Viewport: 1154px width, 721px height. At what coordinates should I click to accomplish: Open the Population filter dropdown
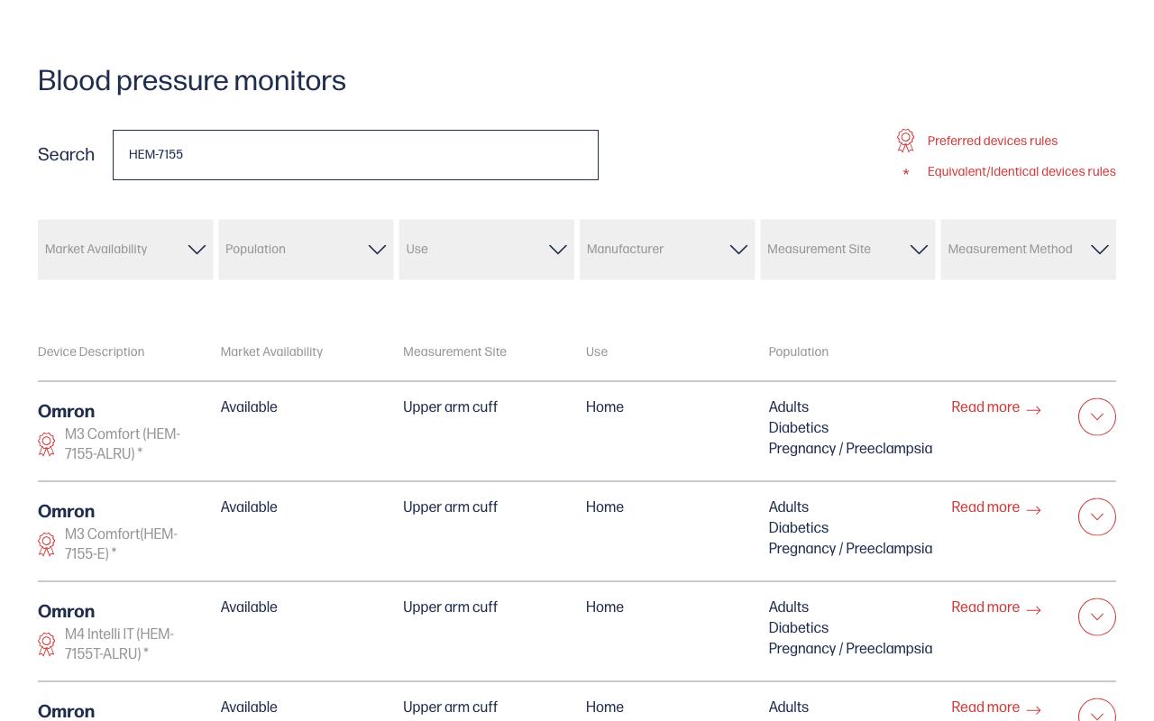click(x=306, y=250)
